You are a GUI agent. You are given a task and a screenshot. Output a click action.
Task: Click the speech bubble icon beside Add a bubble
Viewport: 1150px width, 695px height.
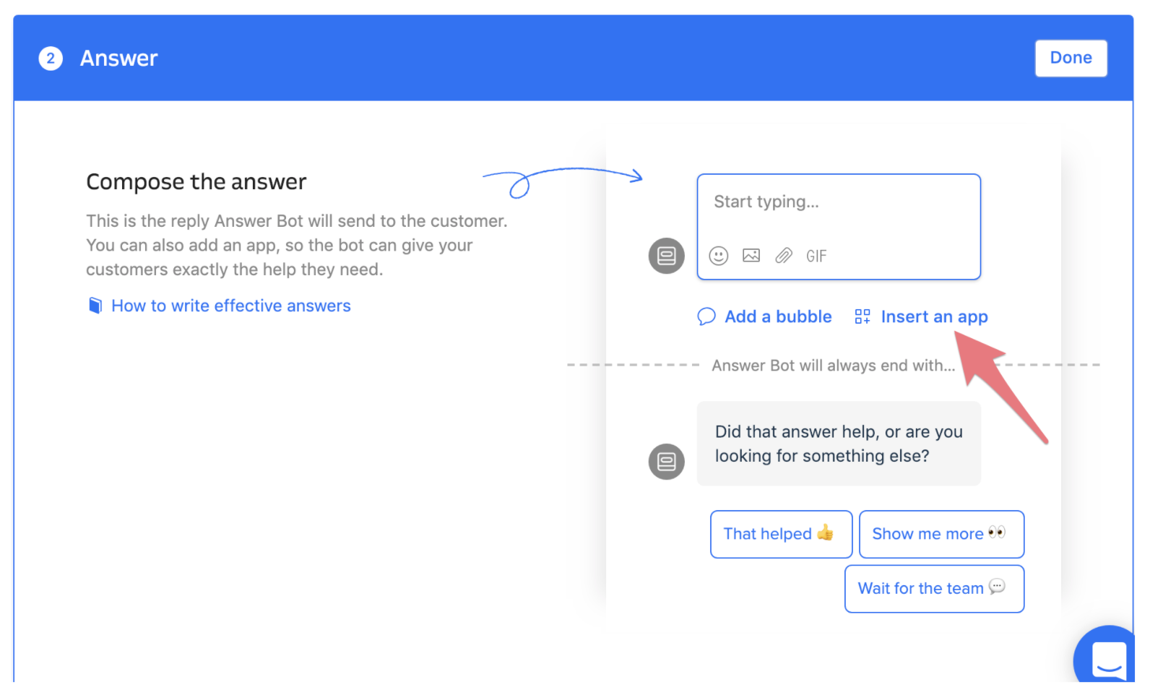[x=706, y=316]
